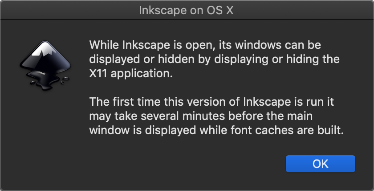Click the "Inkscape on OS X" title text

click(187, 10)
